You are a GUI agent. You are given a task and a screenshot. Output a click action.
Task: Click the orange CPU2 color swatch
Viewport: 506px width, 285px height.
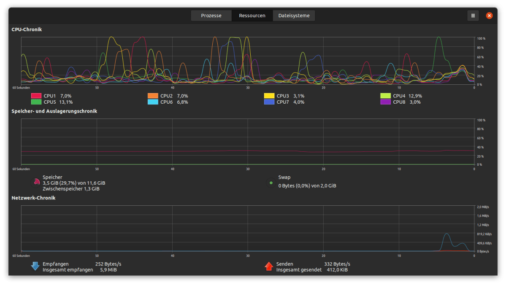coord(153,96)
